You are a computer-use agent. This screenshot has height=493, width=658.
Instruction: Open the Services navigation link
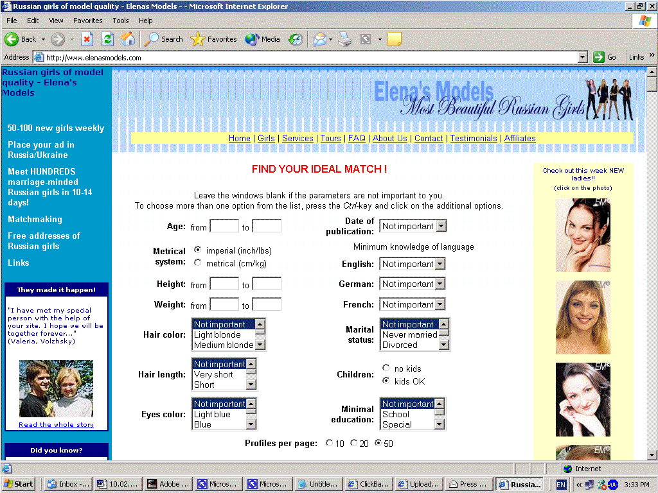coord(298,139)
